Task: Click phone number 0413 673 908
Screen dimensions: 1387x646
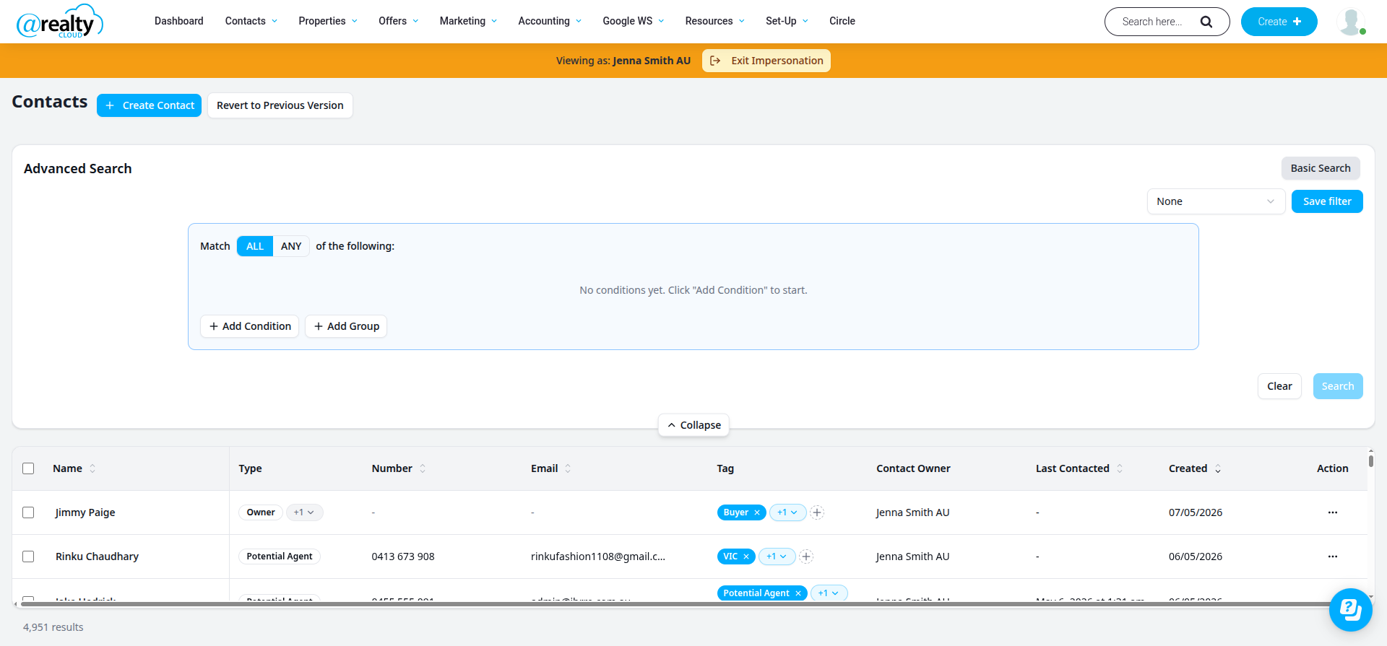Action: [403, 556]
